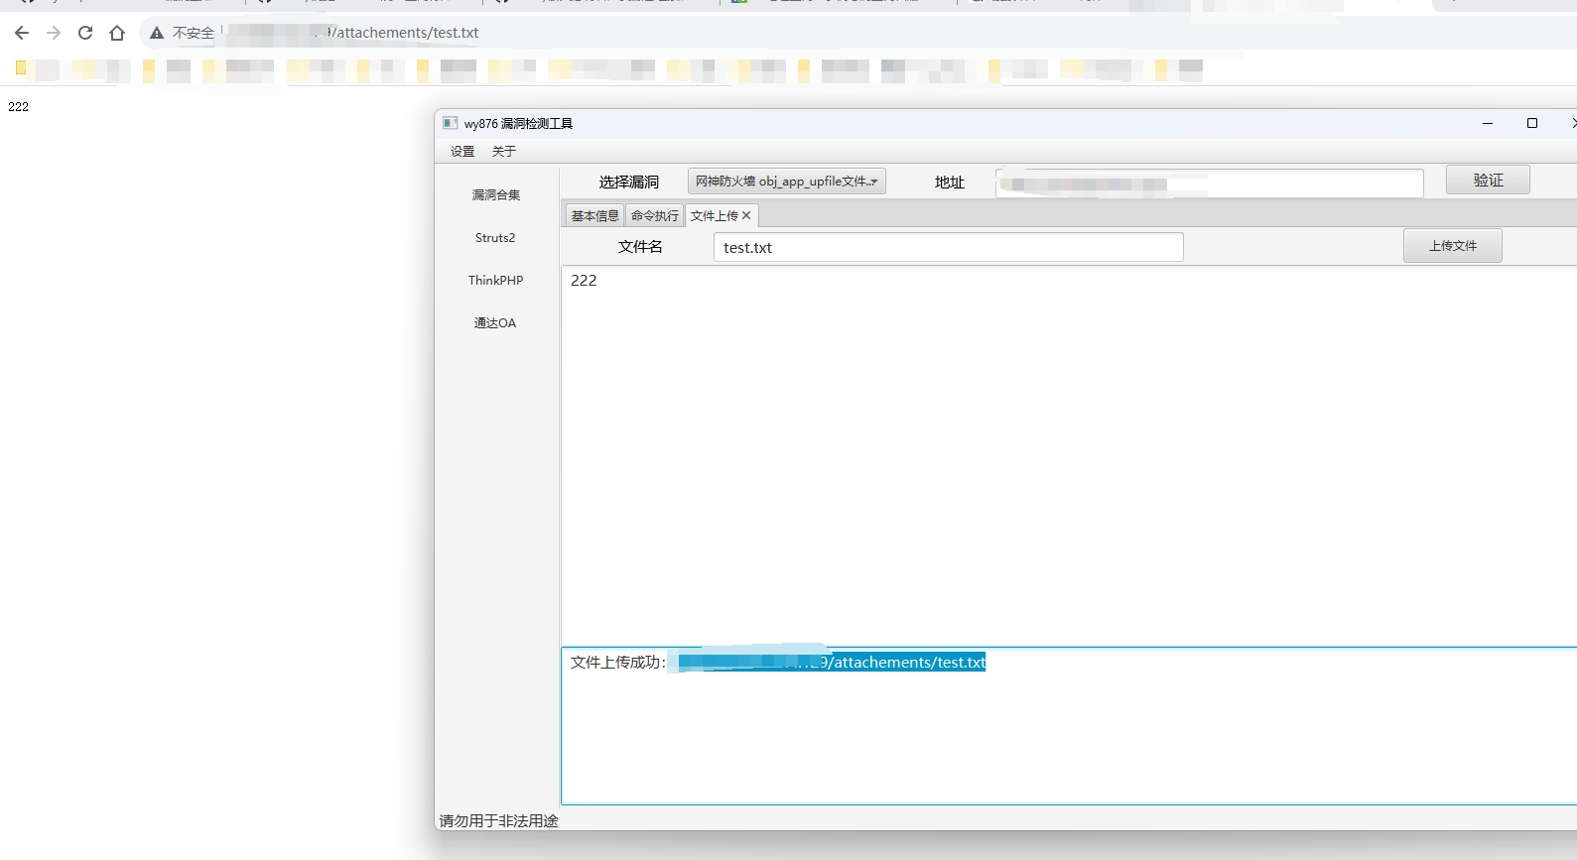1577x860 pixels.
Task: Minimize the vulnerability tool window
Action: 1487,123
